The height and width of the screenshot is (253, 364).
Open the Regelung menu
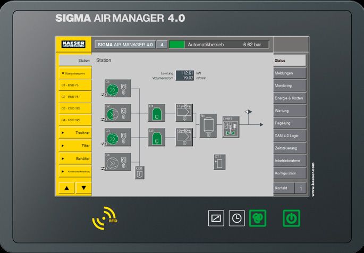[290, 123]
